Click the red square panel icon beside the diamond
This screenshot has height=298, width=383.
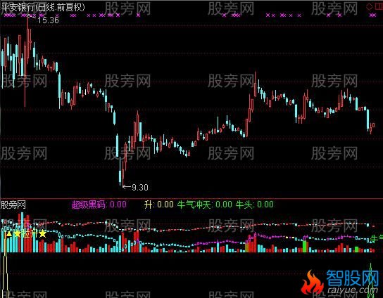pos(379,6)
